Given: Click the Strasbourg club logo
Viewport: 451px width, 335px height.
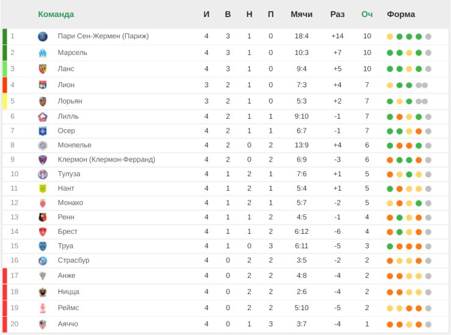Looking at the screenshot, I should click(x=43, y=261).
